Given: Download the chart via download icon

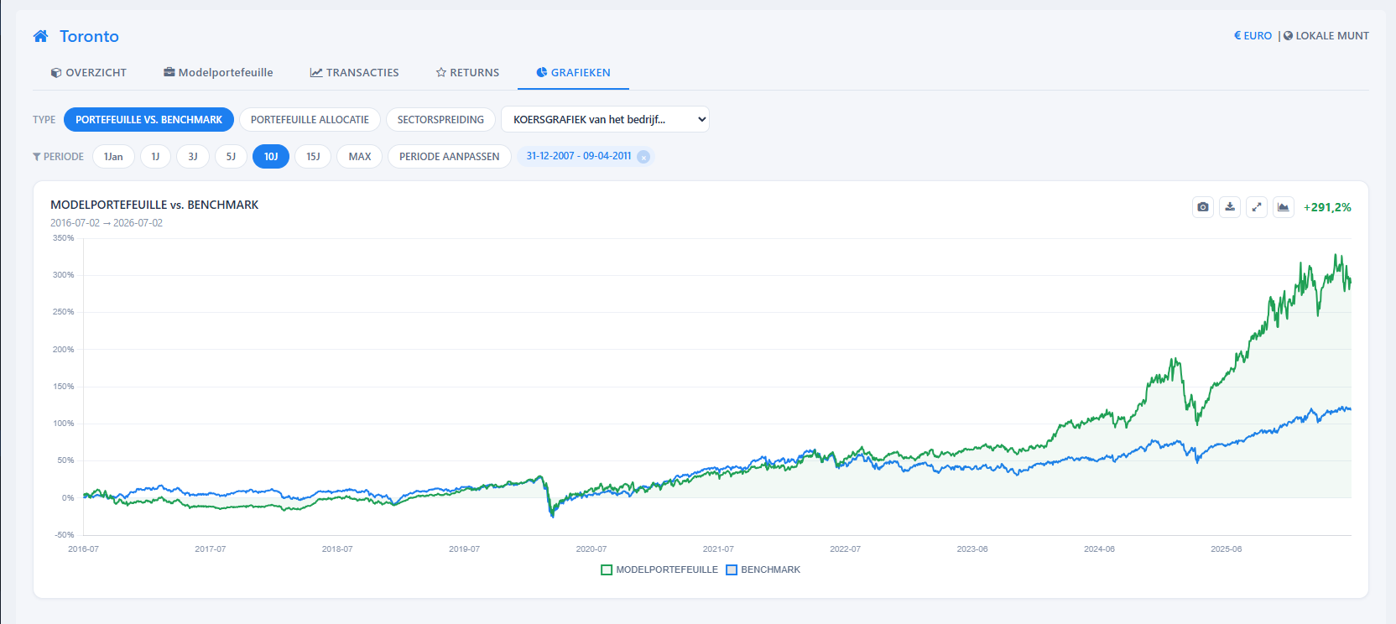Looking at the screenshot, I should pyautogui.click(x=1230, y=207).
